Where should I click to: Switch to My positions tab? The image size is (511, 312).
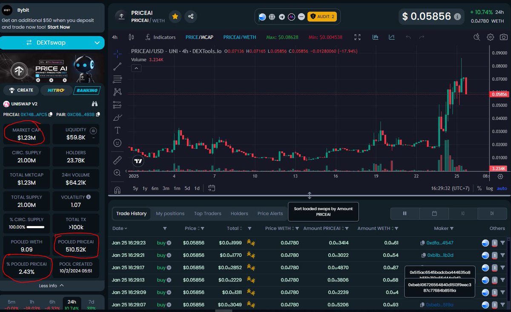[x=170, y=213]
